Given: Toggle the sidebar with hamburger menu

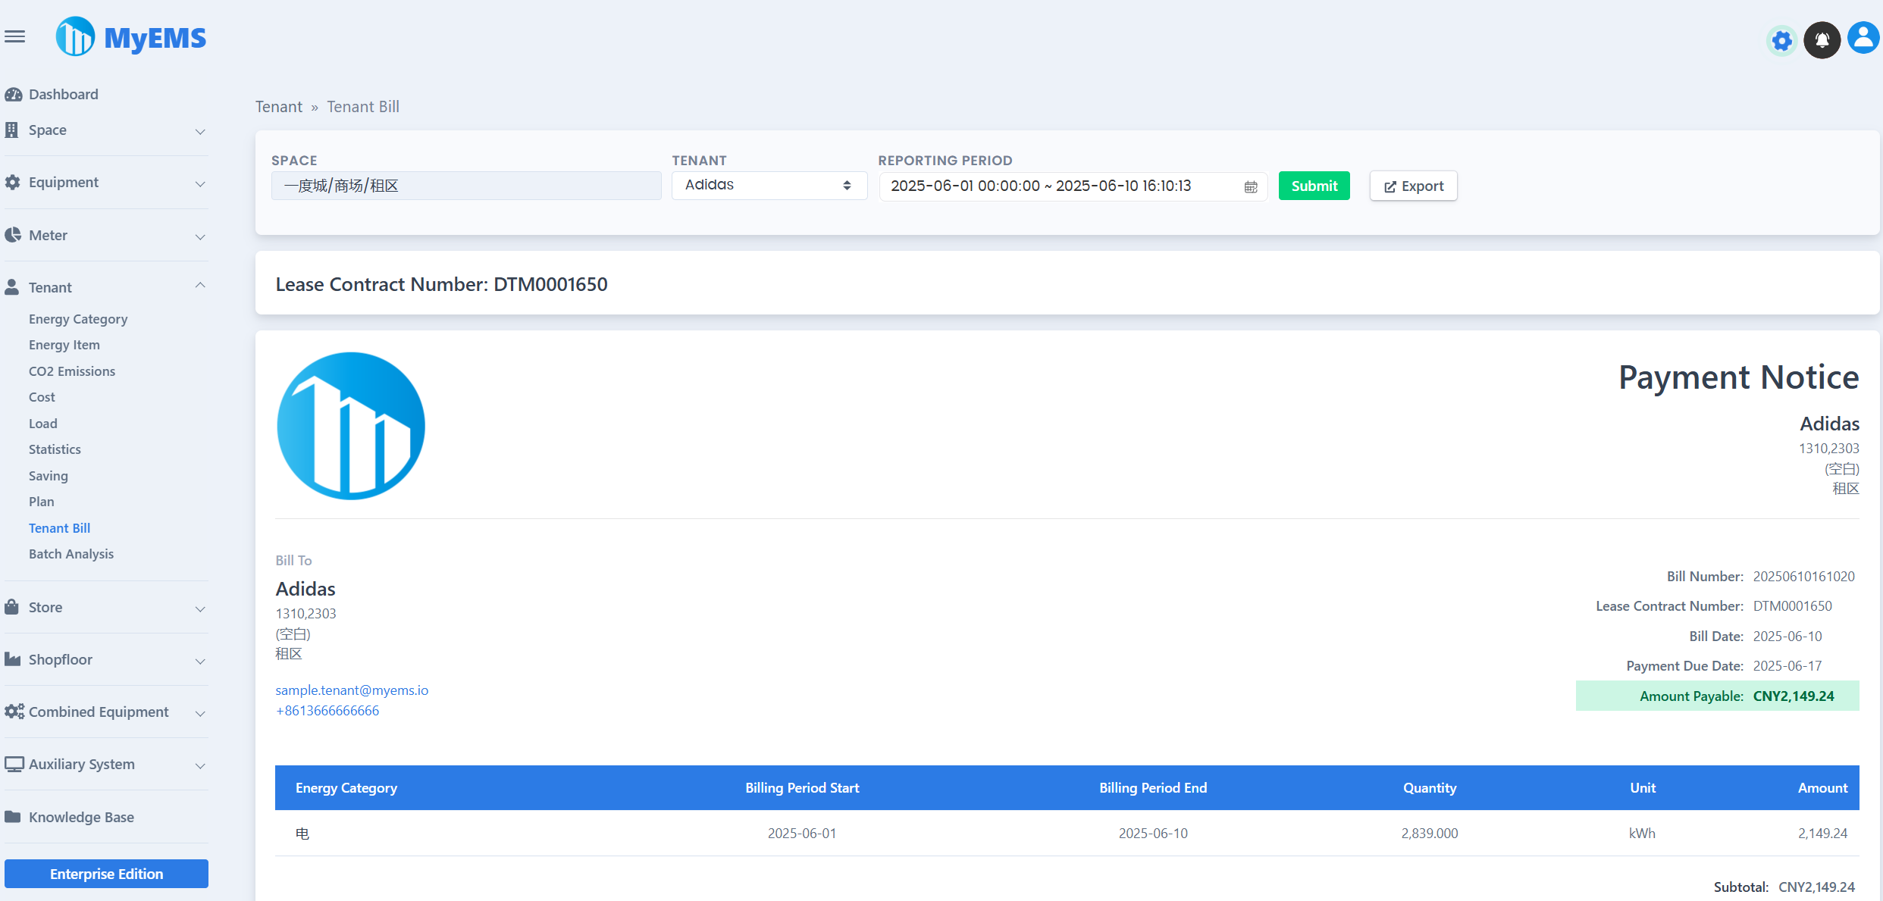Looking at the screenshot, I should [14, 36].
